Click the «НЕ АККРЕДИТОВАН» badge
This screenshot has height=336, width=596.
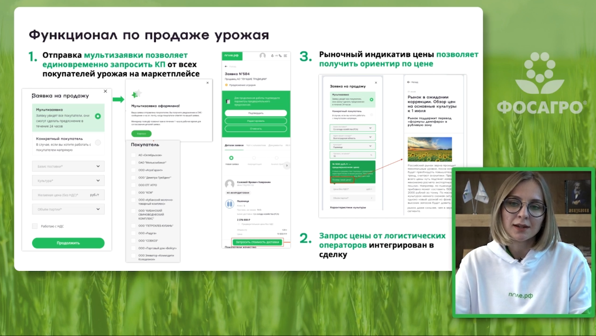[x=238, y=193]
